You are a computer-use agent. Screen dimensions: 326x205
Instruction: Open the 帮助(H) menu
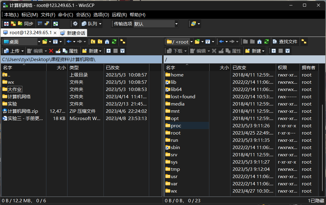tap(137, 15)
